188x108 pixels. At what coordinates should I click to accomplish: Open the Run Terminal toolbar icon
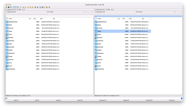[x=9, y=7]
